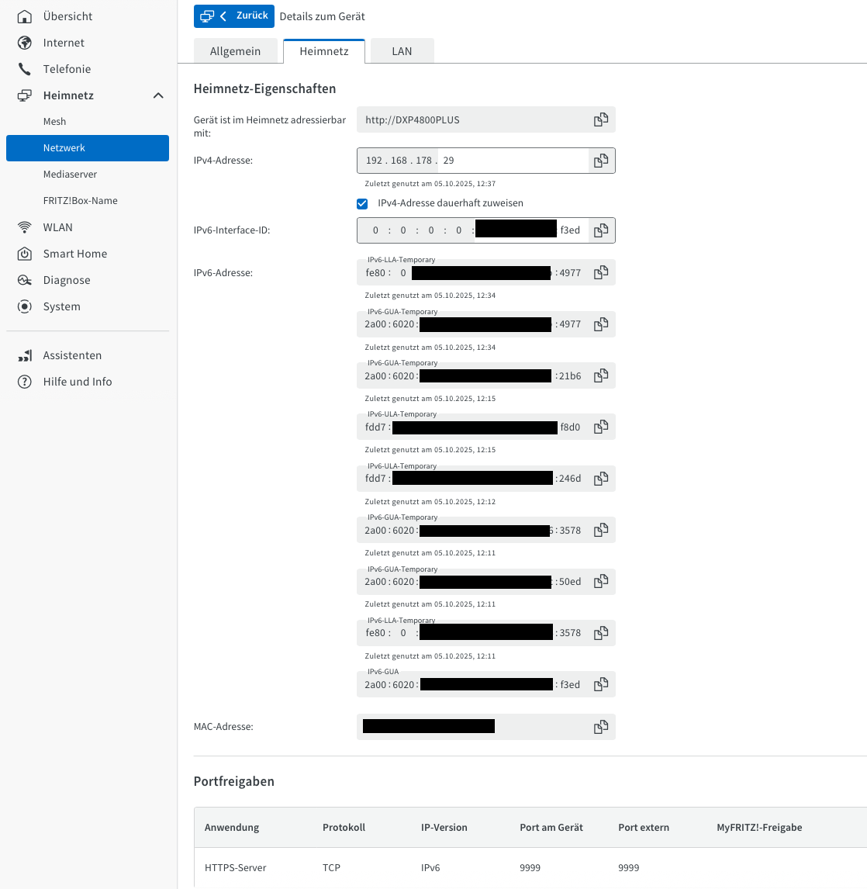867x889 pixels.
Task: Copy the 2a00:6020 address ending 3578
Action: (601, 530)
